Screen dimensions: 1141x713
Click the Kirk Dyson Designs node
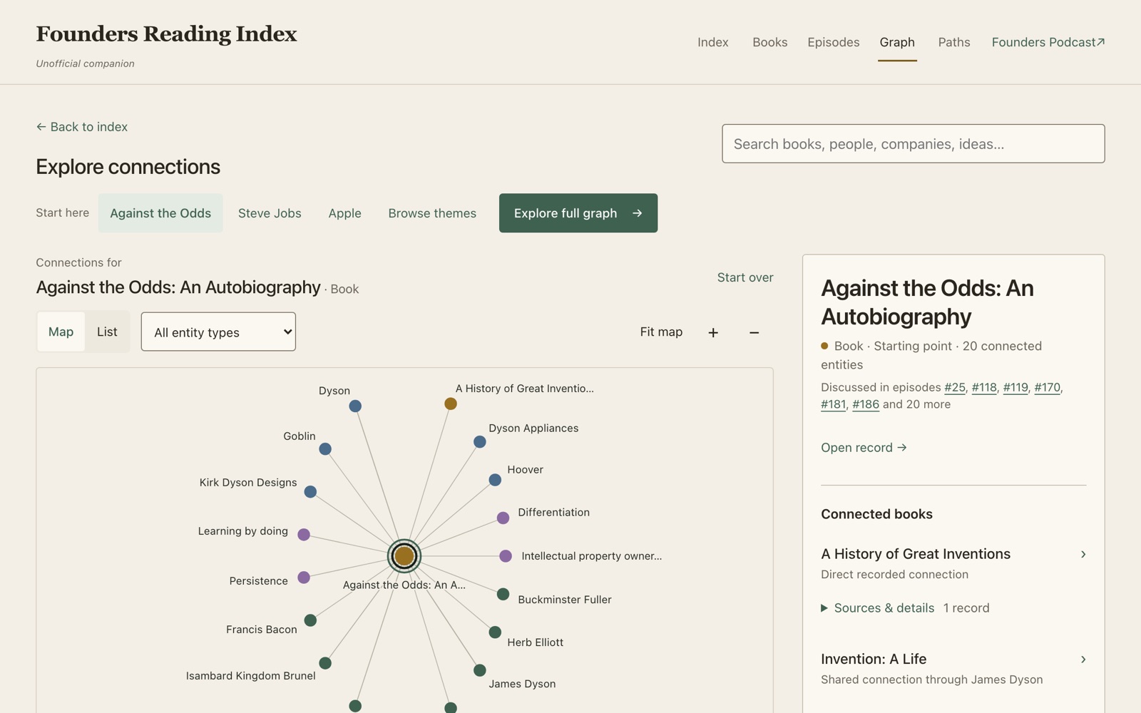coord(310,492)
